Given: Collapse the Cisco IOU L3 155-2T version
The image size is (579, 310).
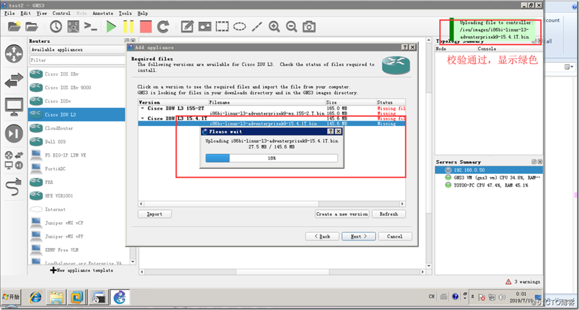Looking at the screenshot, I should coord(143,108).
